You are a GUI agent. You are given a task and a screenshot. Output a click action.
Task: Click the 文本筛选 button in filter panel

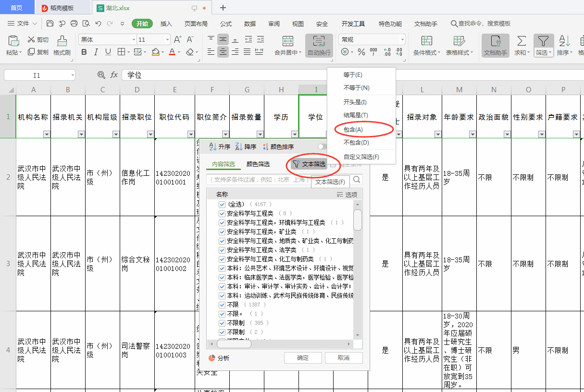point(309,164)
